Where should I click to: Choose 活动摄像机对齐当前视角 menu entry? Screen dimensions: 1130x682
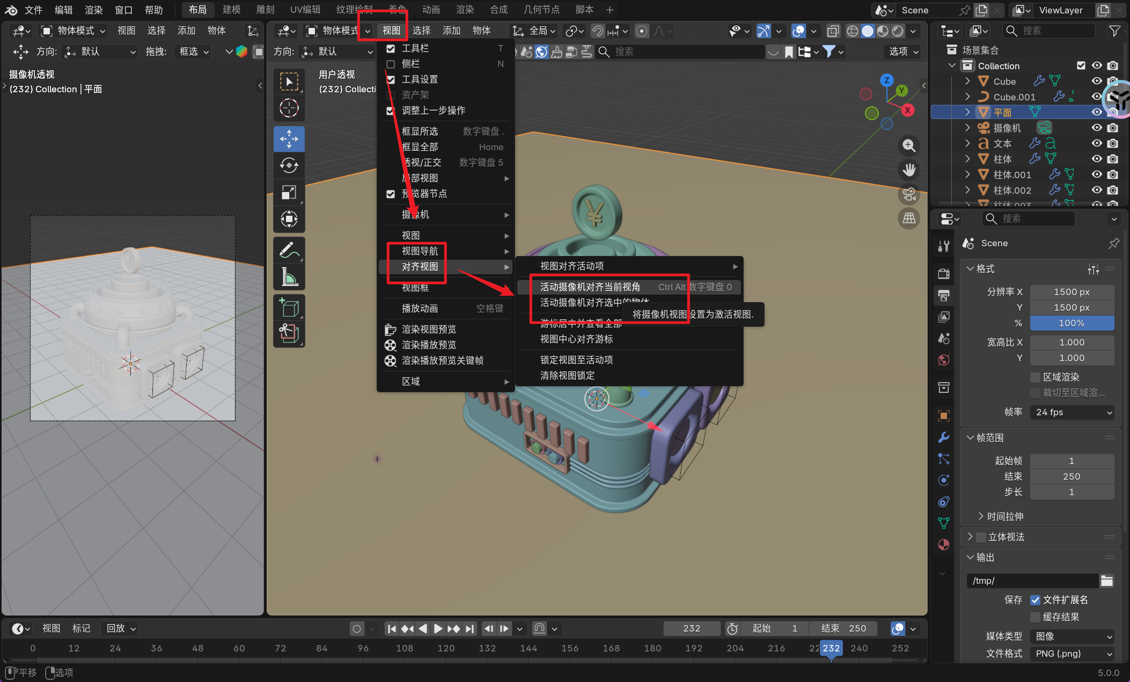tap(590, 287)
